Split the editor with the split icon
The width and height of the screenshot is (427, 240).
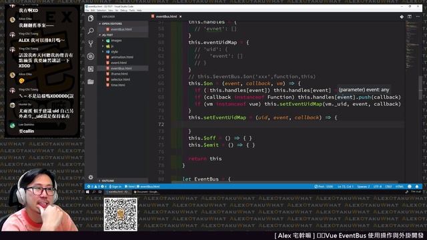pyautogui.click(x=409, y=17)
